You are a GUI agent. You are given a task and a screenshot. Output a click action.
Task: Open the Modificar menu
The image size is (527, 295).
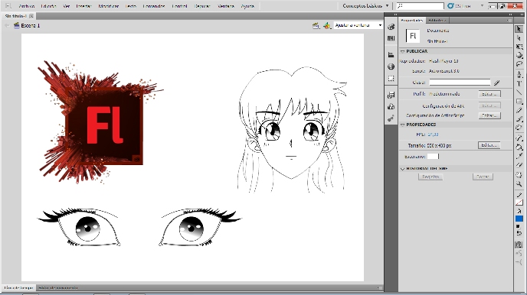pos(109,6)
